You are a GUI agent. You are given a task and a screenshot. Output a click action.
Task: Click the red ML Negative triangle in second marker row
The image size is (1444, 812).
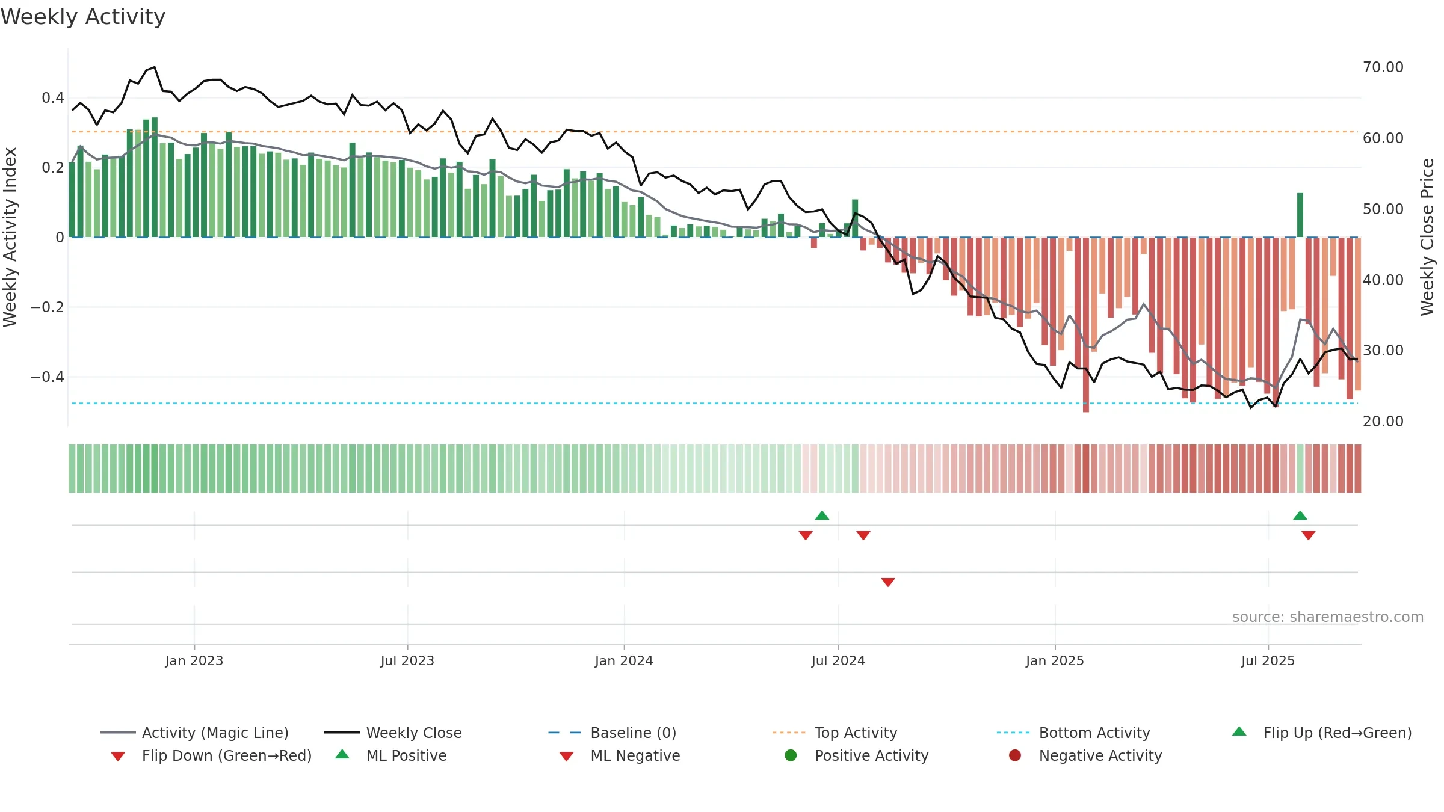[888, 582]
